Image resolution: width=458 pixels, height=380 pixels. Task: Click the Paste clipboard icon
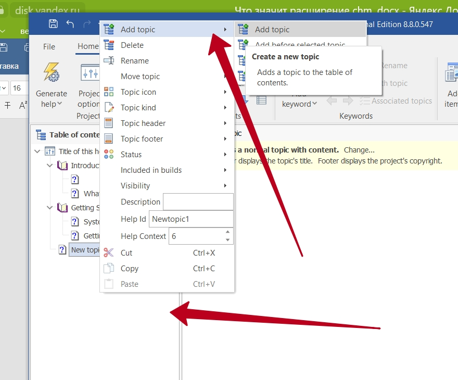click(109, 284)
